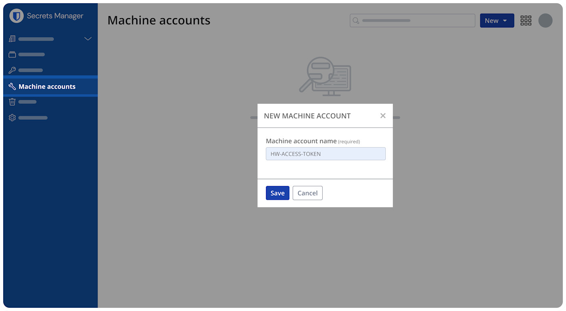Screen dimensions: 566x311
Task: Click the Machine accounts page heading
Action: pyautogui.click(x=159, y=20)
